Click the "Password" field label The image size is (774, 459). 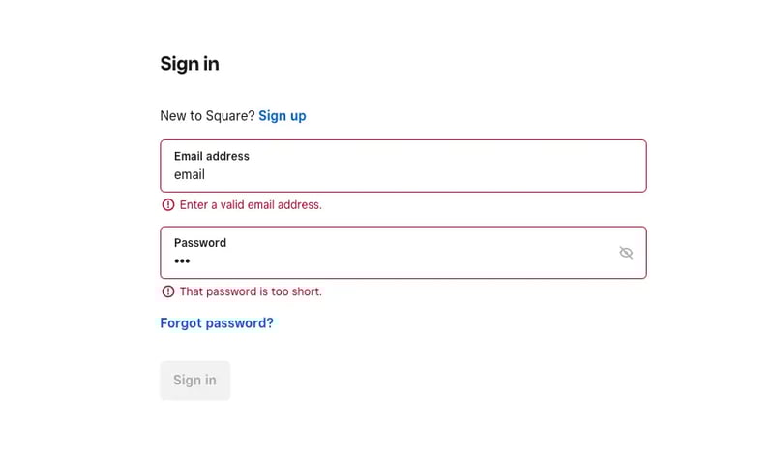(x=199, y=243)
